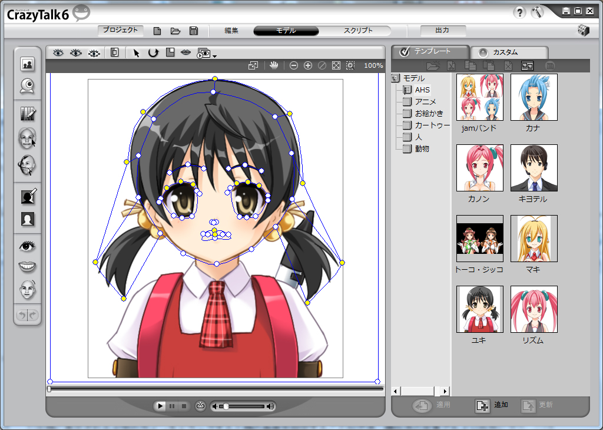The image size is (603, 430).
Task: Click the プロジェクト button
Action: tap(120, 31)
